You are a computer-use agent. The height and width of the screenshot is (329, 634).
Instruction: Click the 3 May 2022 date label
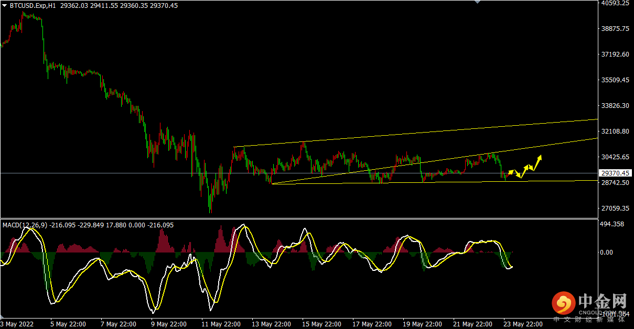(18, 324)
